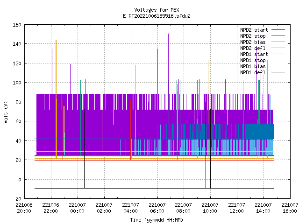
Task: Click the 'NPD2 bias' legend label
Action: coord(253,42)
